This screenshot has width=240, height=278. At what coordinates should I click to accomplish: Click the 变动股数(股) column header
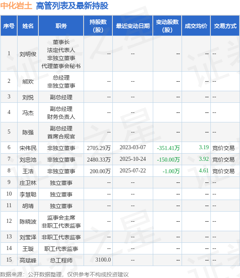[167, 26]
